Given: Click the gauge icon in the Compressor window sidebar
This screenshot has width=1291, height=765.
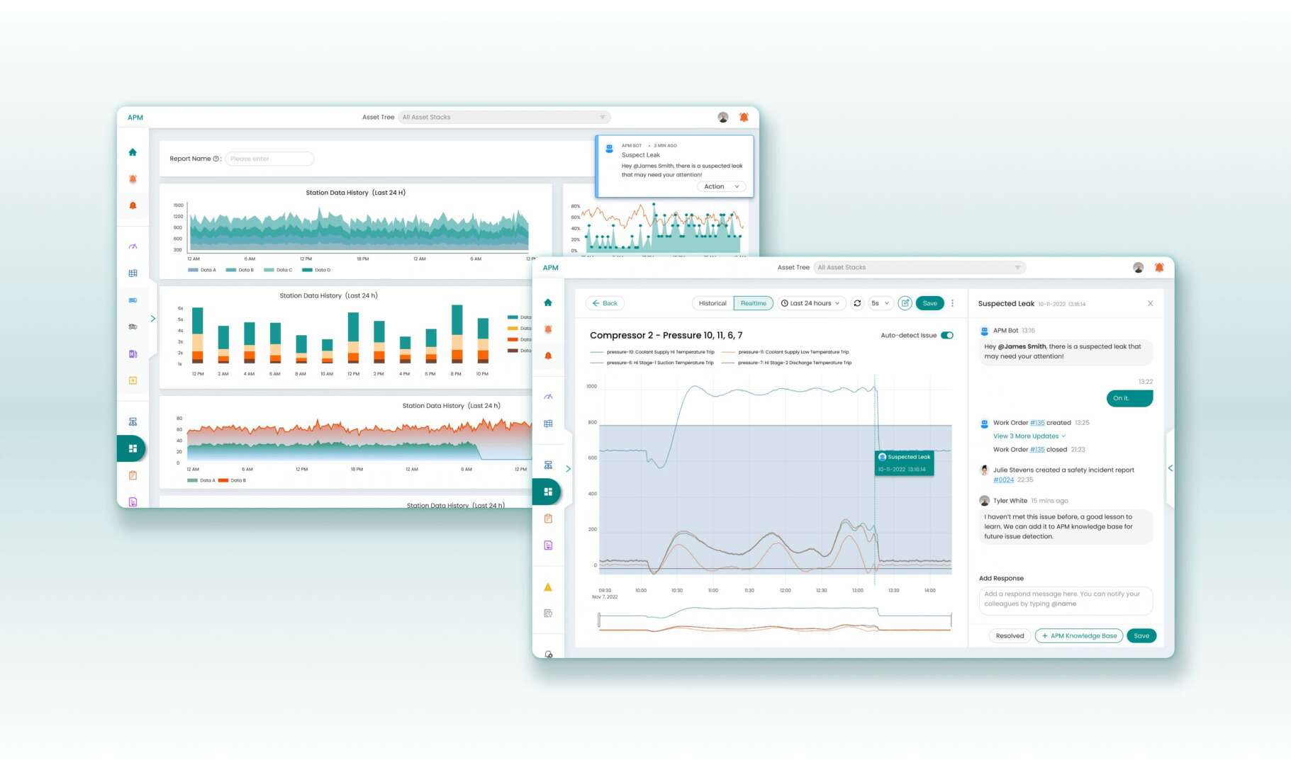Looking at the screenshot, I should coord(548,397).
